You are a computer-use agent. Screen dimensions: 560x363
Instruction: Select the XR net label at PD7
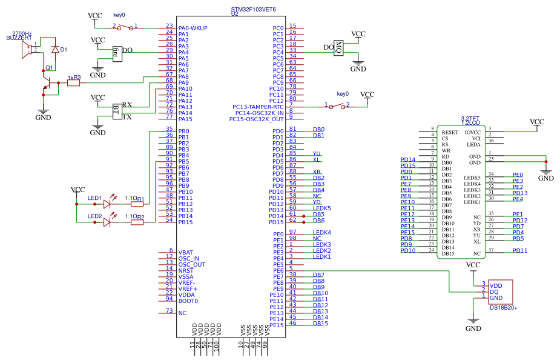(x=317, y=172)
